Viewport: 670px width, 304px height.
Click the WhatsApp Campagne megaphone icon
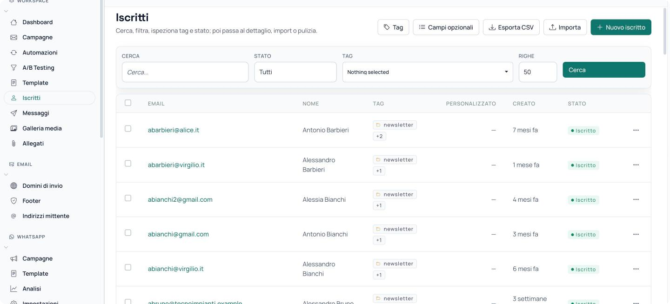tap(13, 258)
